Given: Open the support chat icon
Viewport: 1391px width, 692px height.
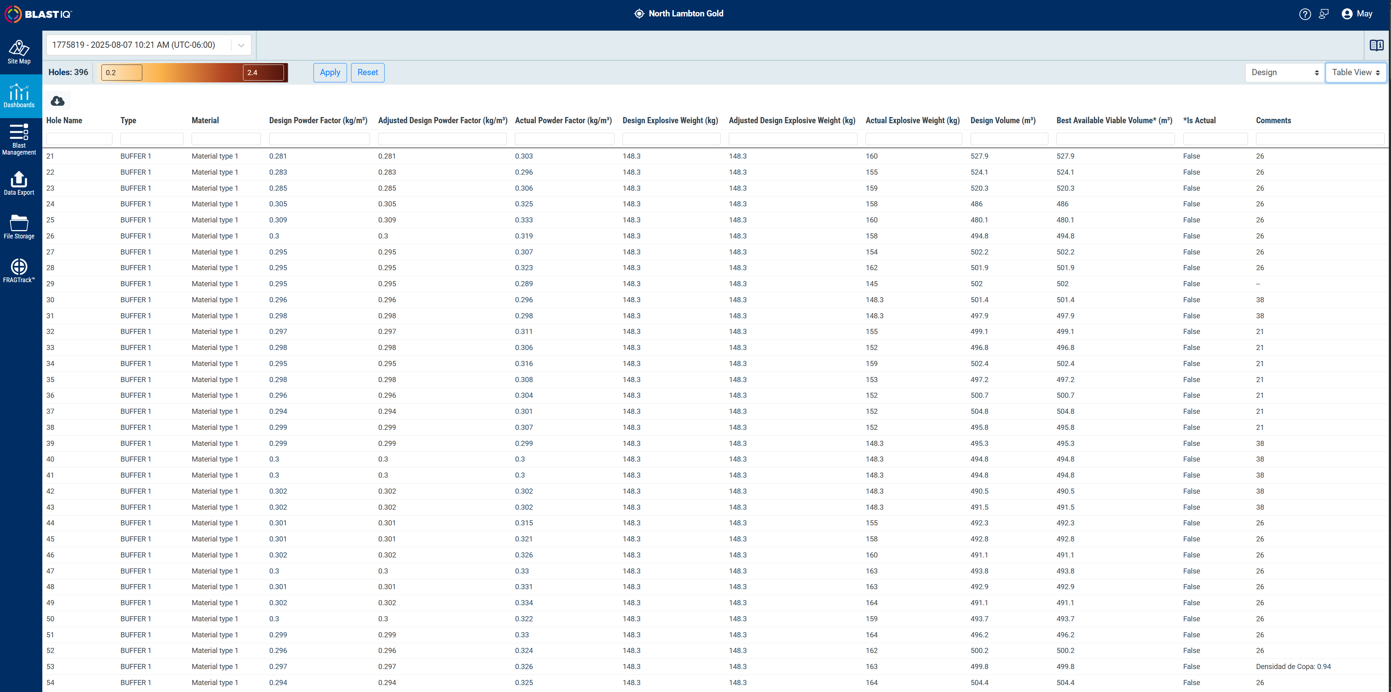Looking at the screenshot, I should (1323, 14).
